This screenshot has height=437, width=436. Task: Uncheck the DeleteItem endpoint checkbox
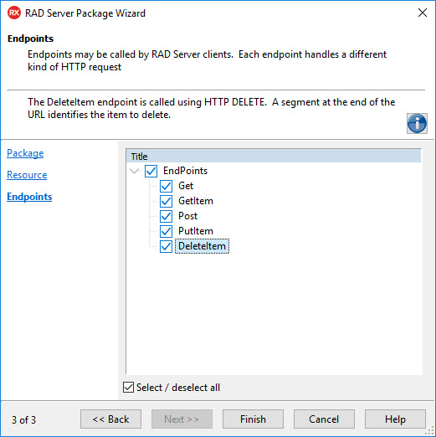(x=166, y=246)
